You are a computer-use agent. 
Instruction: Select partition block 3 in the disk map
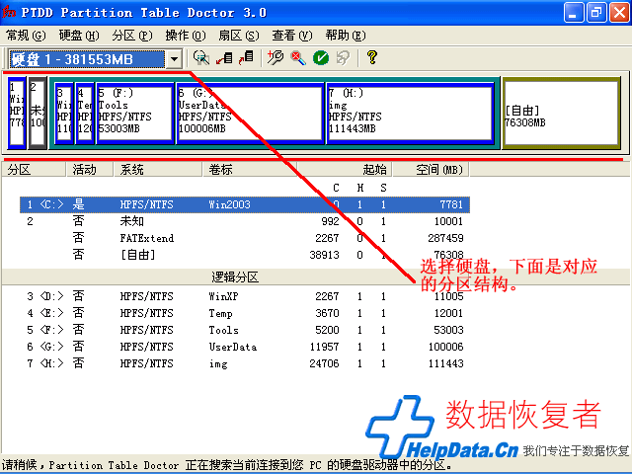[64, 114]
